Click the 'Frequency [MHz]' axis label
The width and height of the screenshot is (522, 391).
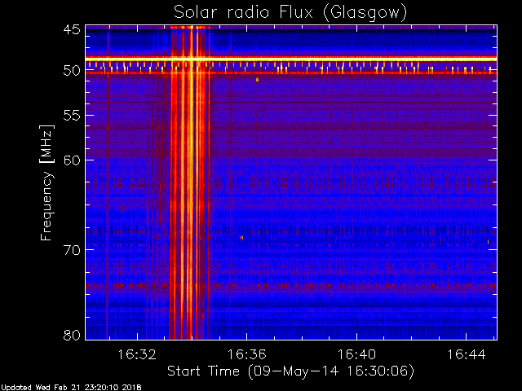46,182
